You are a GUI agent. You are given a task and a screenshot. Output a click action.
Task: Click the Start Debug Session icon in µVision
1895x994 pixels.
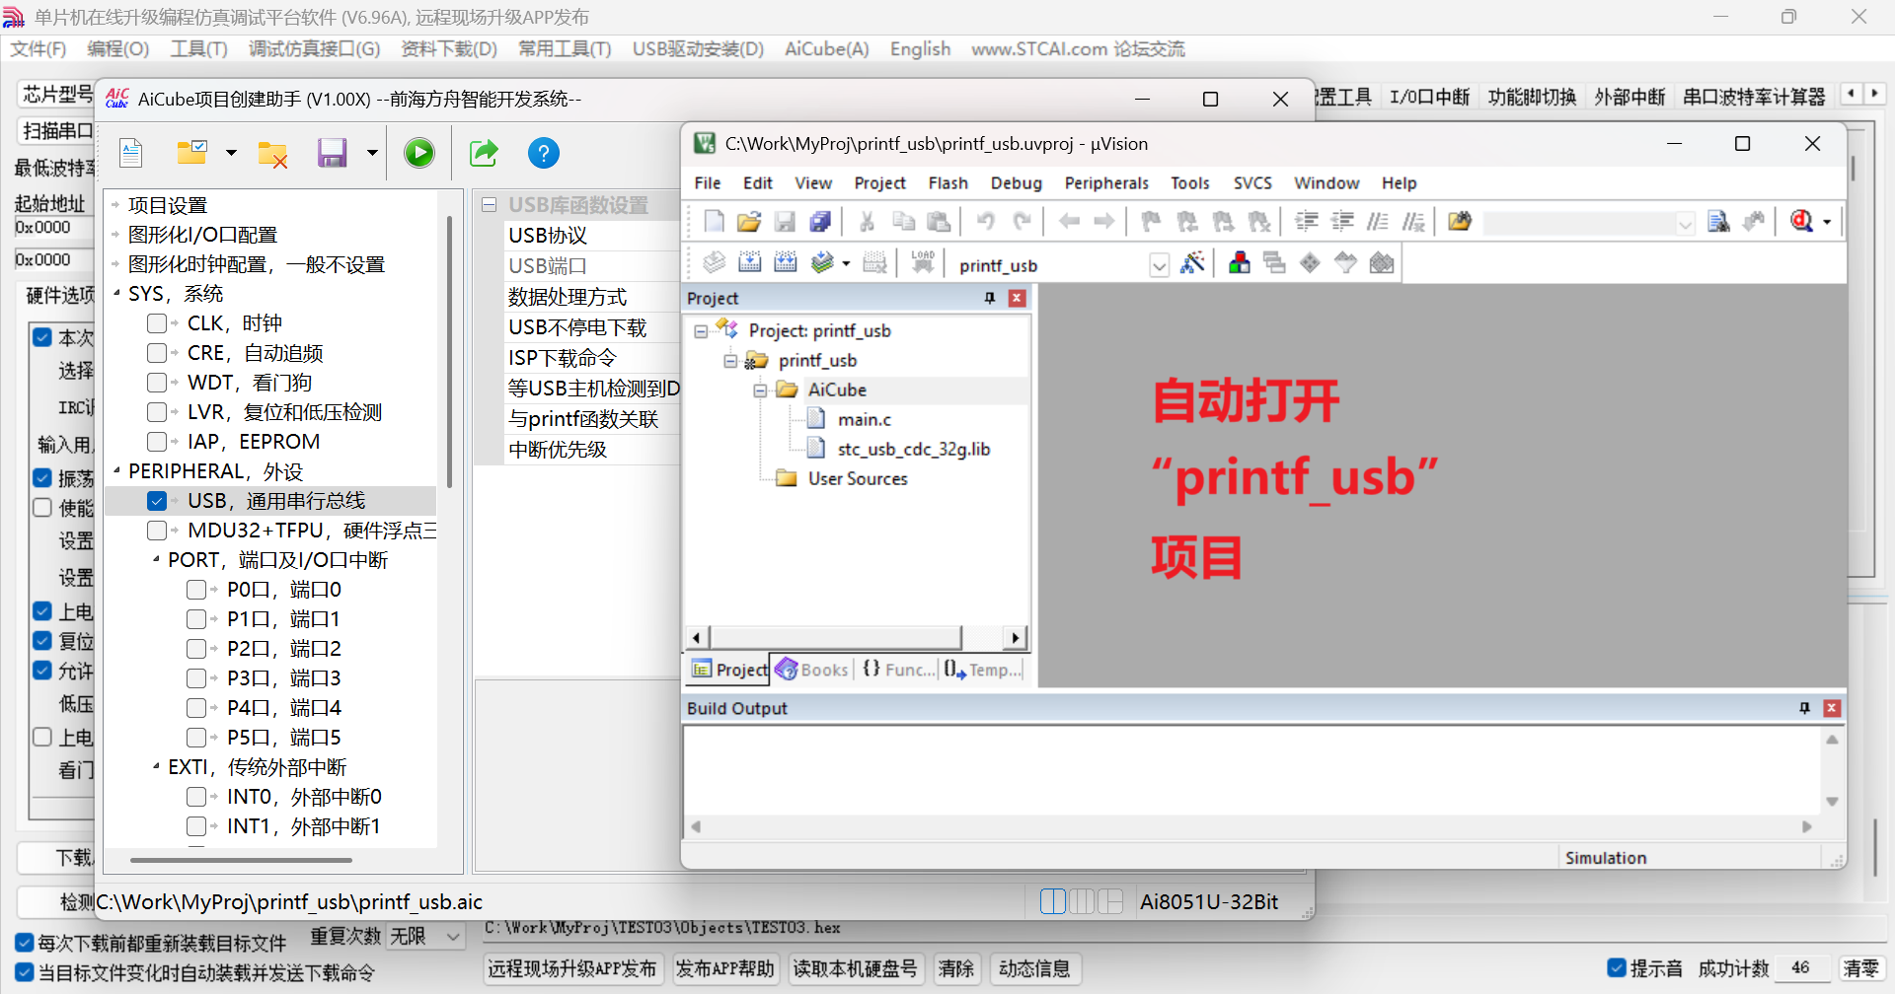[1801, 221]
